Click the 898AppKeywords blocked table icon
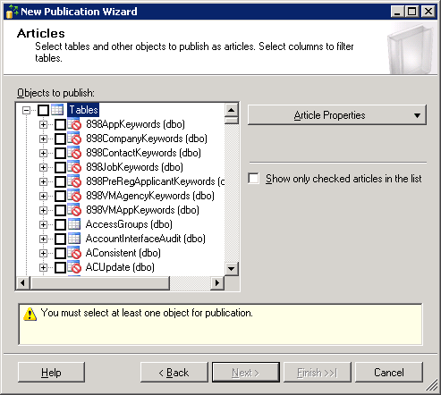 point(74,124)
